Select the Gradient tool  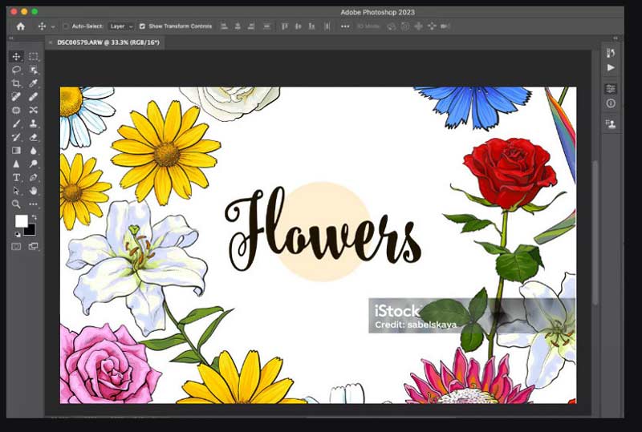16,151
